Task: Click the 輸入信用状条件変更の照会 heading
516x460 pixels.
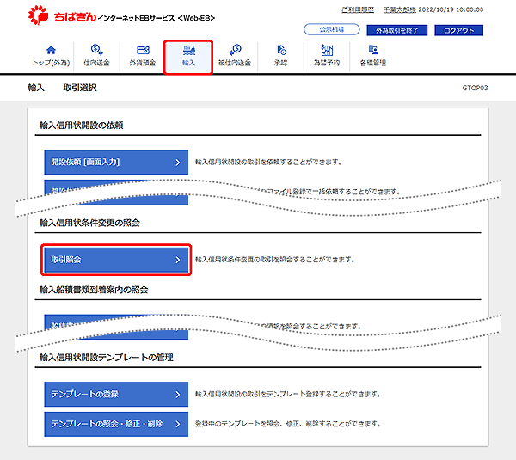Action: point(89,223)
